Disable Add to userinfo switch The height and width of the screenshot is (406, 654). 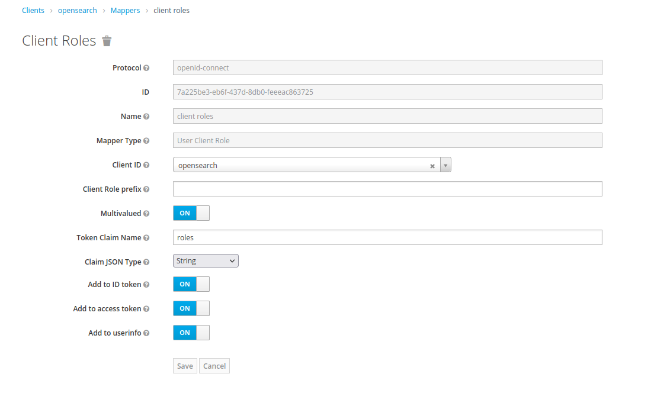pyautogui.click(x=191, y=333)
